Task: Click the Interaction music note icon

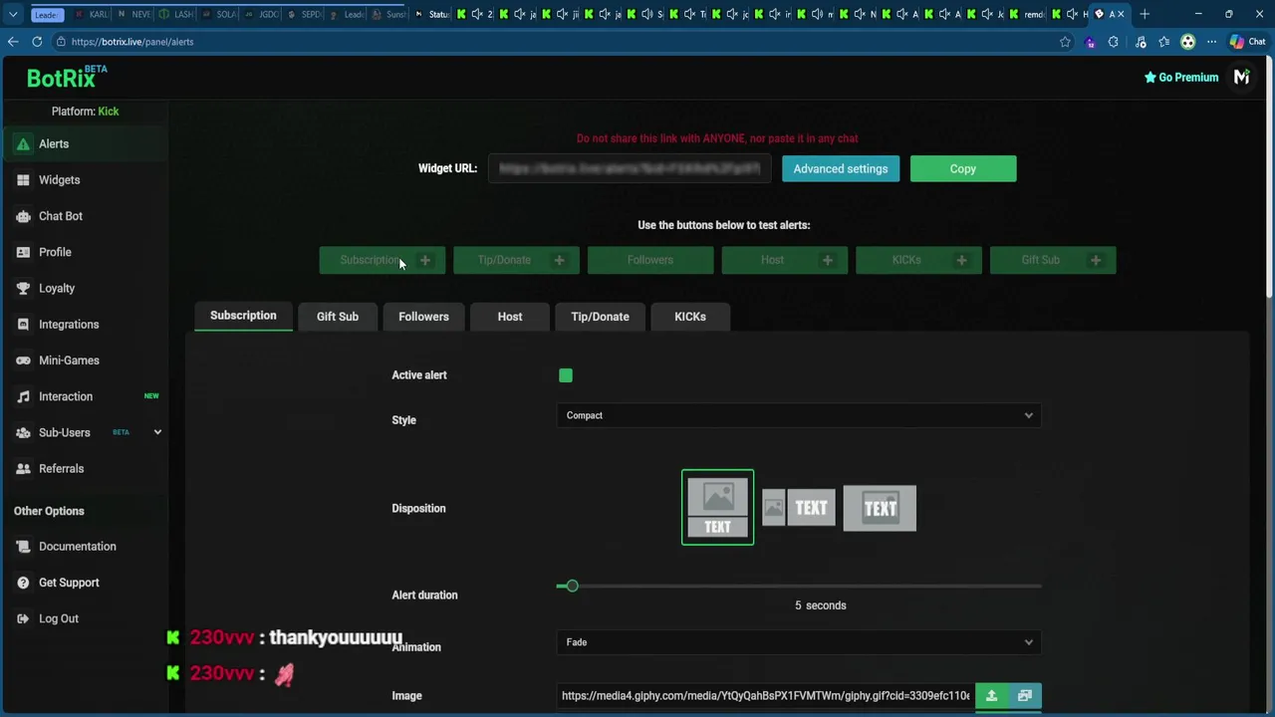Action: coord(23,396)
